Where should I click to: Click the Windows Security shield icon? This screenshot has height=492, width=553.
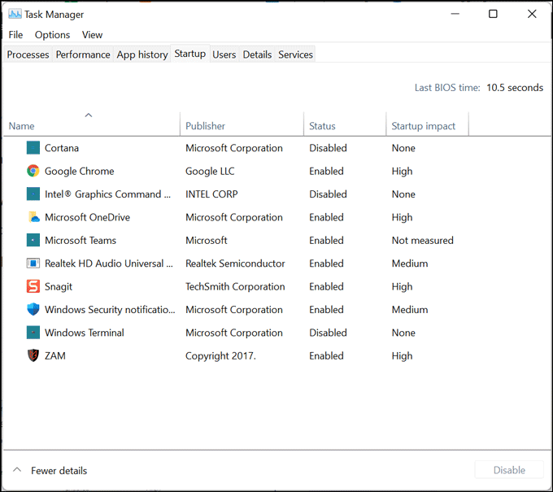33,309
